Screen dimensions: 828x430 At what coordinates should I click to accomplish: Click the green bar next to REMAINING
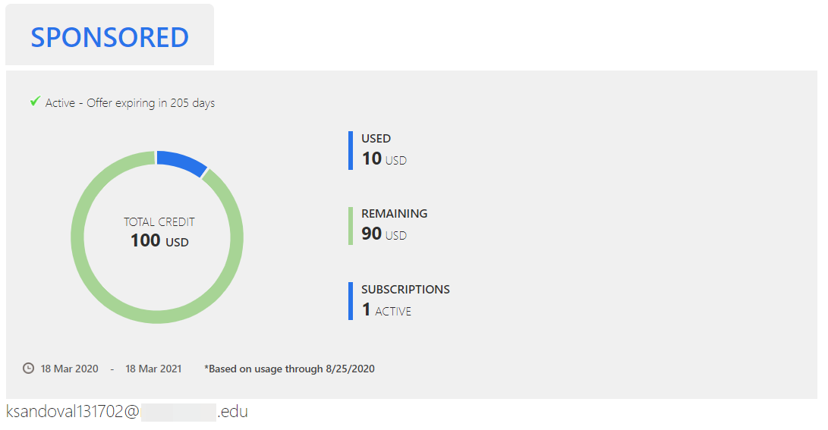point(351,226)
